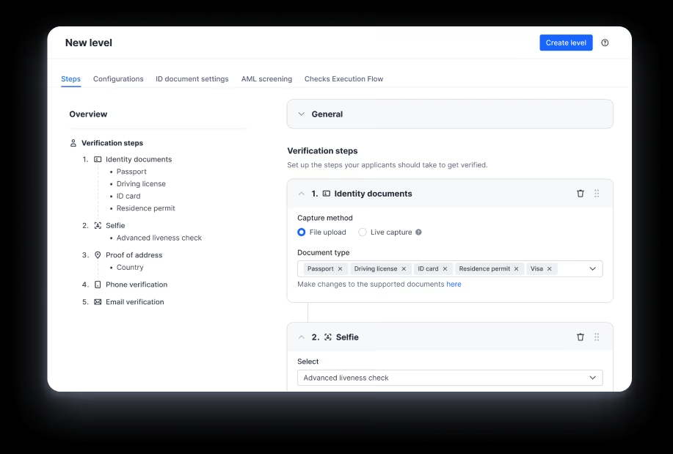
Task: Click the help question mark icon
Action: [605, 43]
